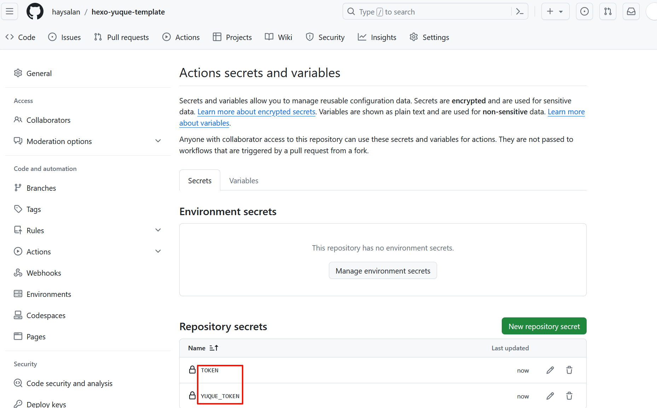Click Manage environment secrets button
Screen dimensions: 657x408
(x=383, y=271)
